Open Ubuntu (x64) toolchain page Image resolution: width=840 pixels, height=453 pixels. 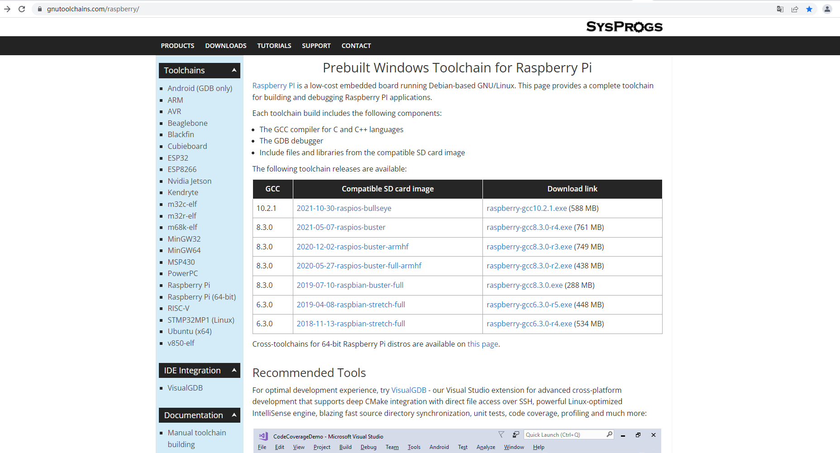189,331
